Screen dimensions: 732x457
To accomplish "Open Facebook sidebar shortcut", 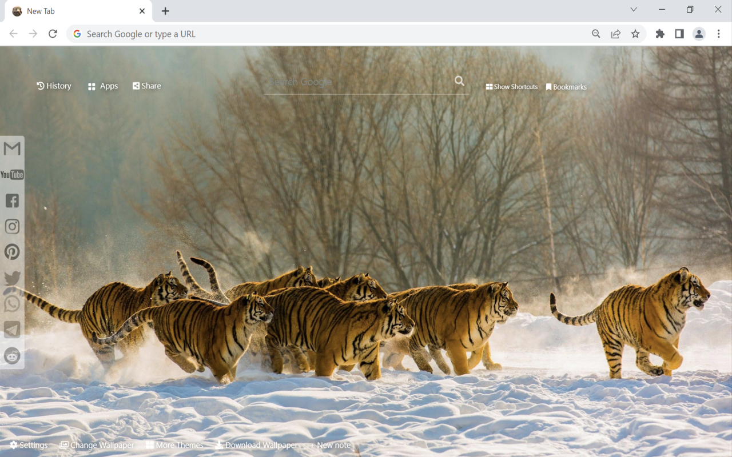I will (x=12, y=201).
